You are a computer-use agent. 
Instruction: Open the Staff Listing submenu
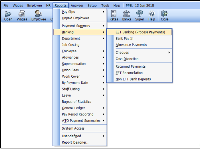click(x=80, y=89)
